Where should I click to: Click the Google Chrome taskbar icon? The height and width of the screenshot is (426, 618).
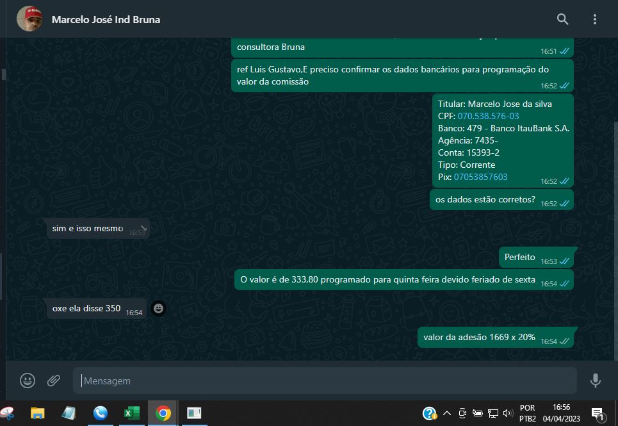click(x=163, y=413)
